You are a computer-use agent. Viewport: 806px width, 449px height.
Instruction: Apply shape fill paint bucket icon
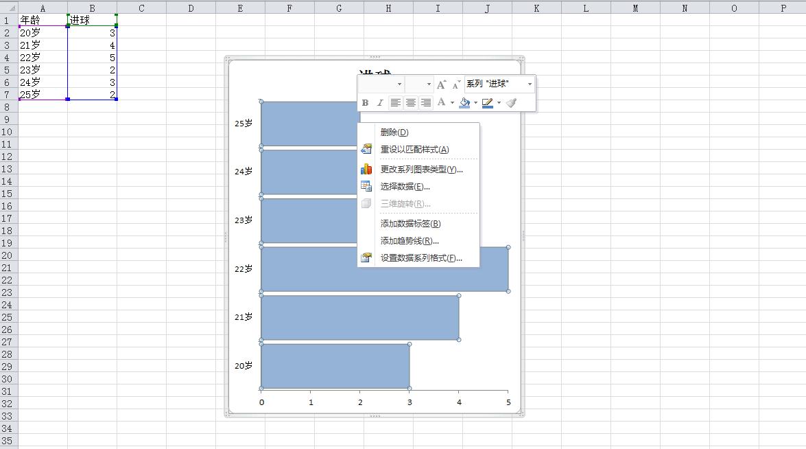[464, 103]
